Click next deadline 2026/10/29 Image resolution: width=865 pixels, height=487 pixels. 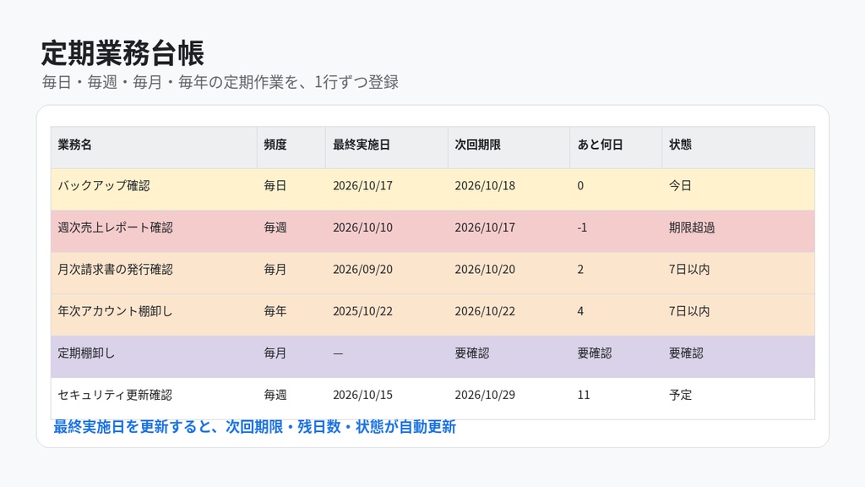[509, 399]
